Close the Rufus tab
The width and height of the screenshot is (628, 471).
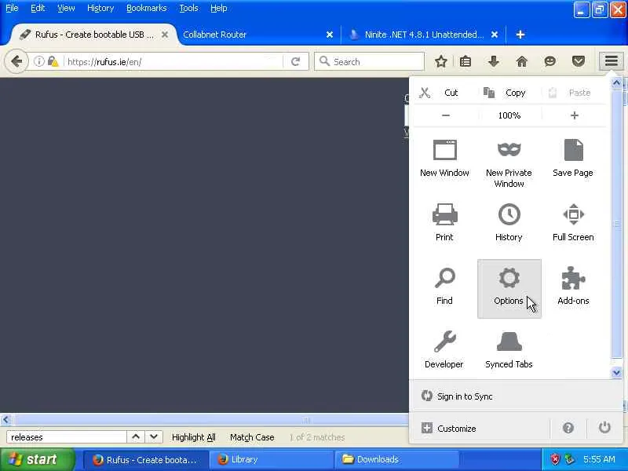tap(165, 35)
